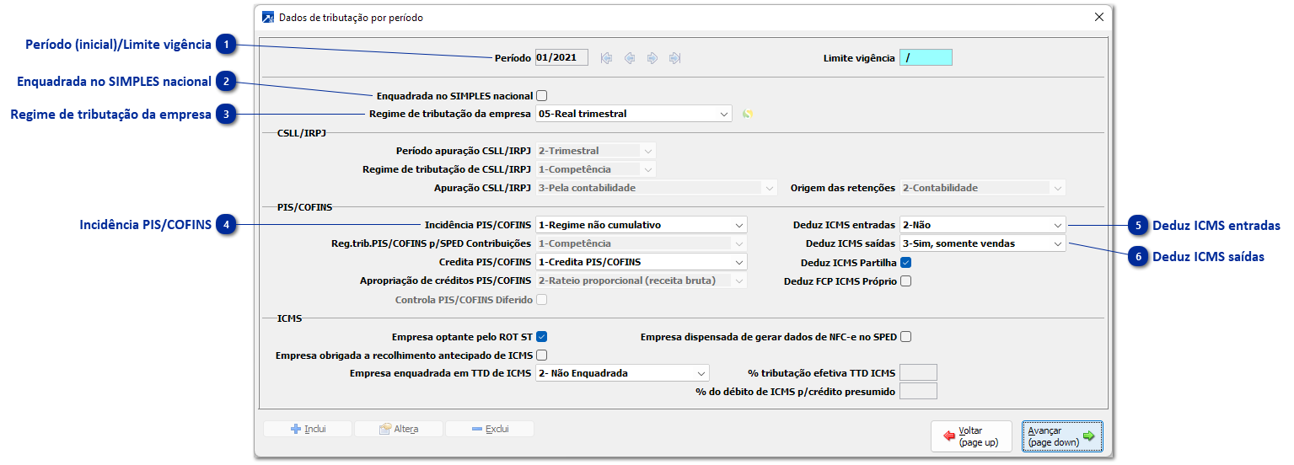The height and width of the screenshot is (465, 1294).
Task: Click the Inclui button
Action: [x=308, y=429]
